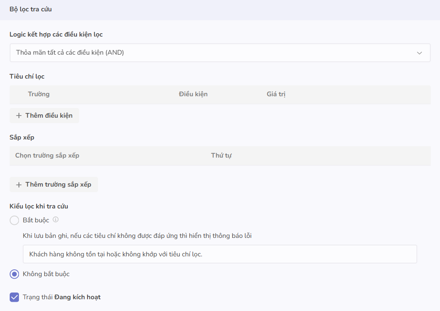Click the Thứ tự column header
The height and width of the screenshot is (311, 440).
(221, 155)
